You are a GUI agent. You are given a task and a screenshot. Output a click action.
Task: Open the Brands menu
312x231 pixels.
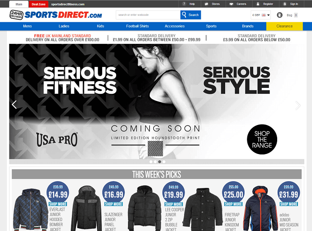[x=248, y=26]
